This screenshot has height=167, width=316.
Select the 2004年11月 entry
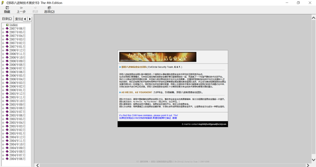[17, 141]
